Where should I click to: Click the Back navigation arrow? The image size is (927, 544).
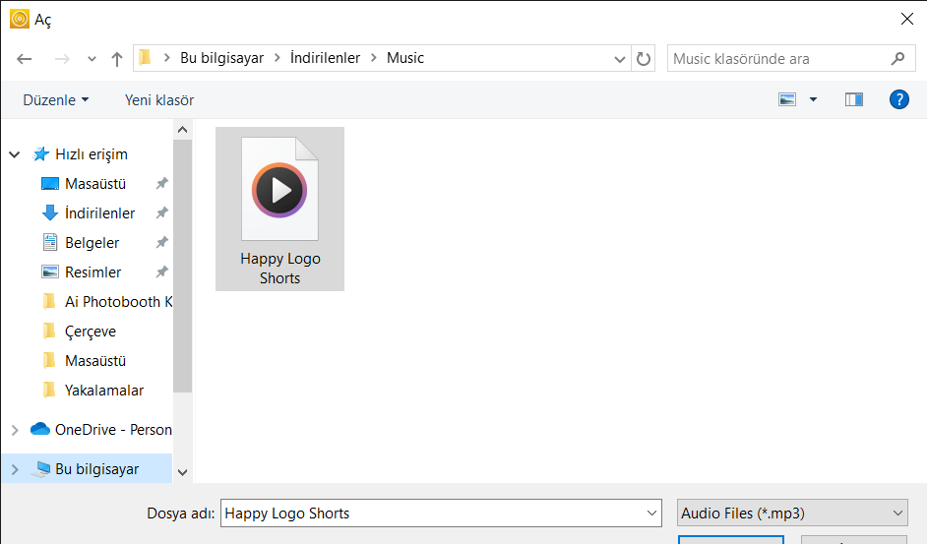25,59
